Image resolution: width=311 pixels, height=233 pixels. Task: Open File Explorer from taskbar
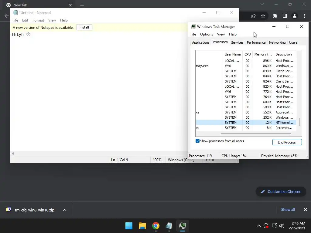(x=142, y=226)
